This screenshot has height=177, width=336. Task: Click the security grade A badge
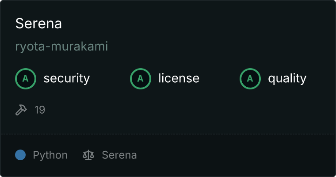tap(26, 79)
